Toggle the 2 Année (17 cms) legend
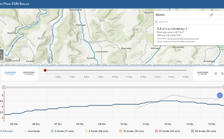 62,131
